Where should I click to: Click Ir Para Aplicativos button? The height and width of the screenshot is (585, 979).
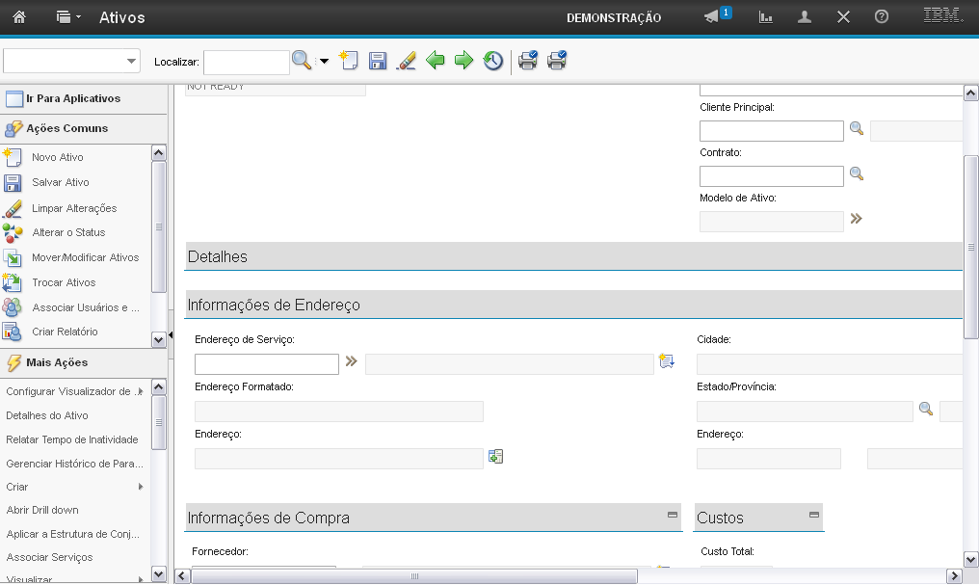[72, 98]
